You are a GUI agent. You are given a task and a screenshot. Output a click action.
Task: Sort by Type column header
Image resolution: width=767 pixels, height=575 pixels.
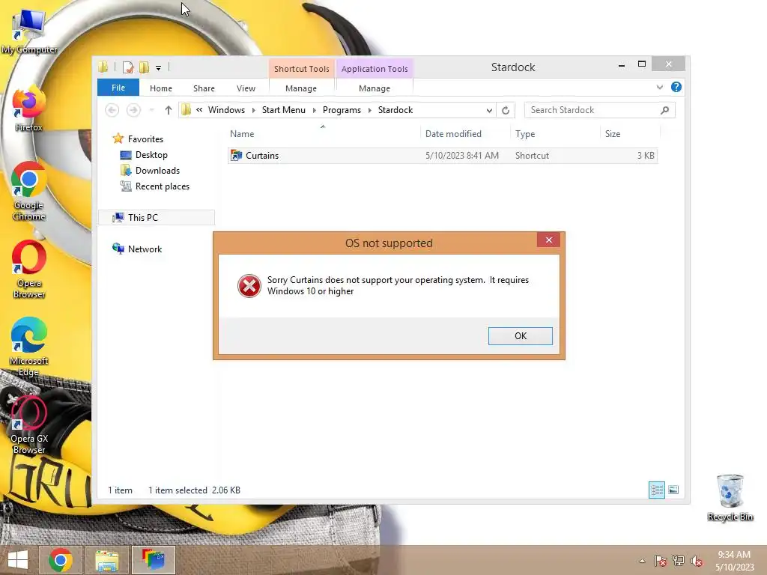click(x=525, y=134)
